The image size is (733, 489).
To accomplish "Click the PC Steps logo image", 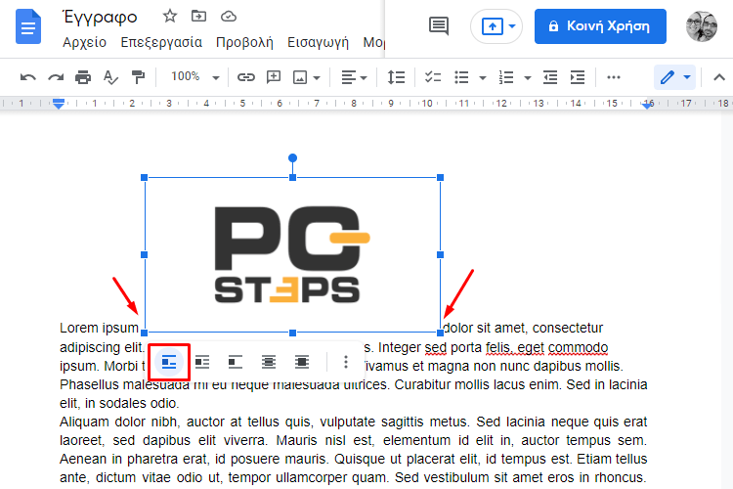I will [x=292, y=255].
